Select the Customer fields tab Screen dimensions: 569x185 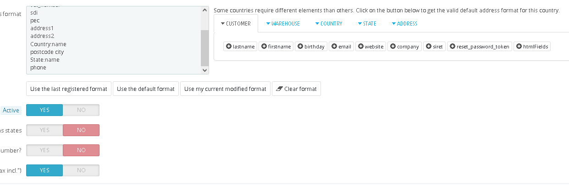coord(235,24)
